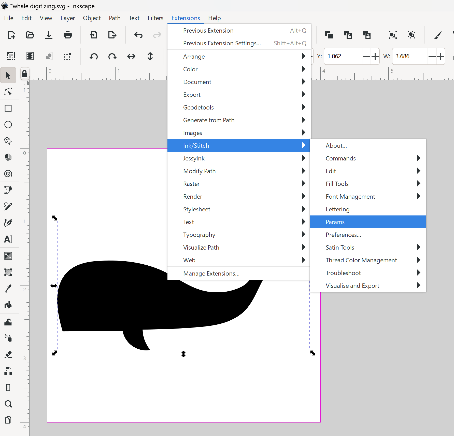Select the Spiral tool
Viewport: 454px width, 436px height.
point(8,174)
